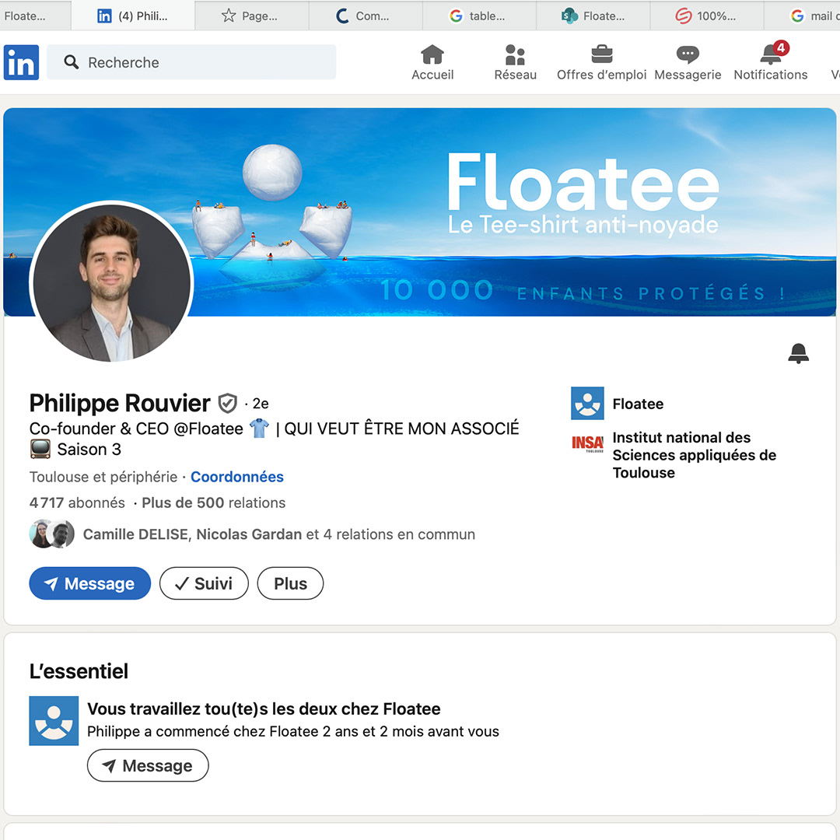Switch to the table... Google tab

pos(479,16)
